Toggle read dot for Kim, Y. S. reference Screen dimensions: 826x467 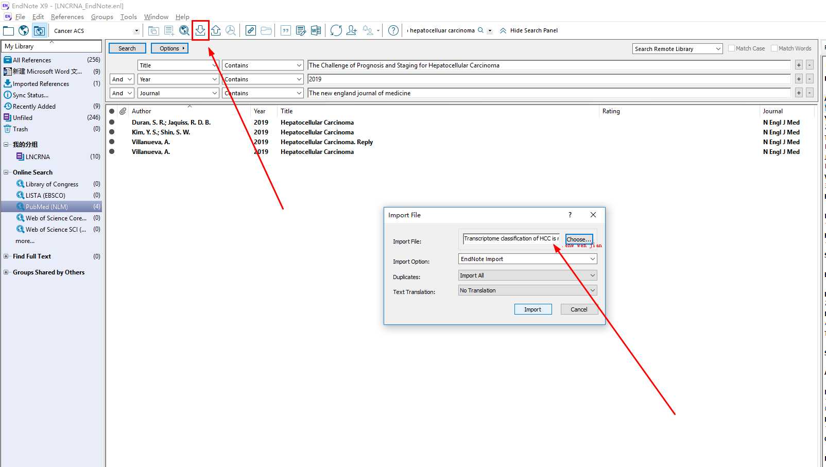coord(112,132)
